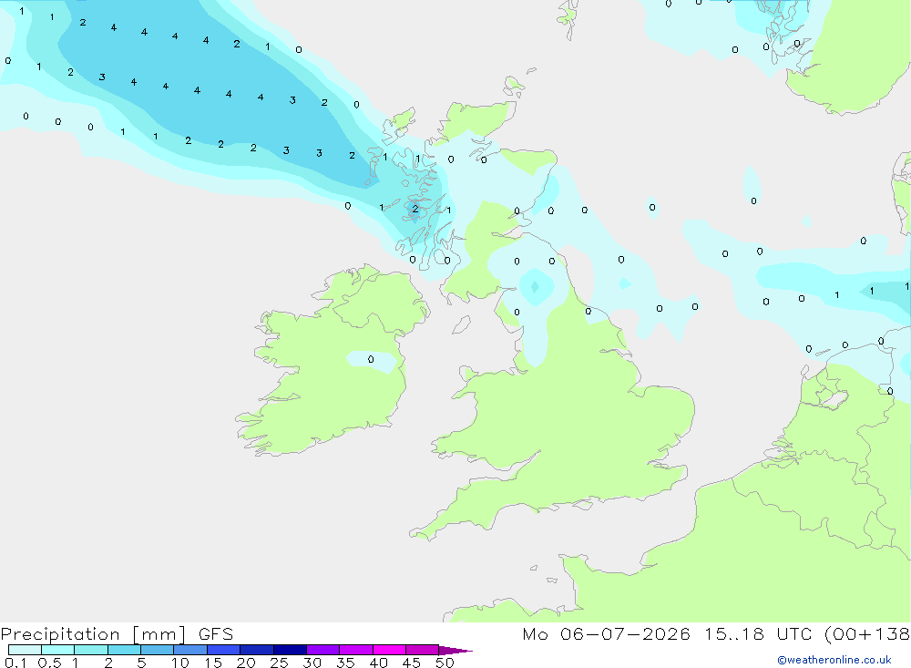
Task: Open the weatheronline.co.uk copyright link
Action: coord(834,660)
